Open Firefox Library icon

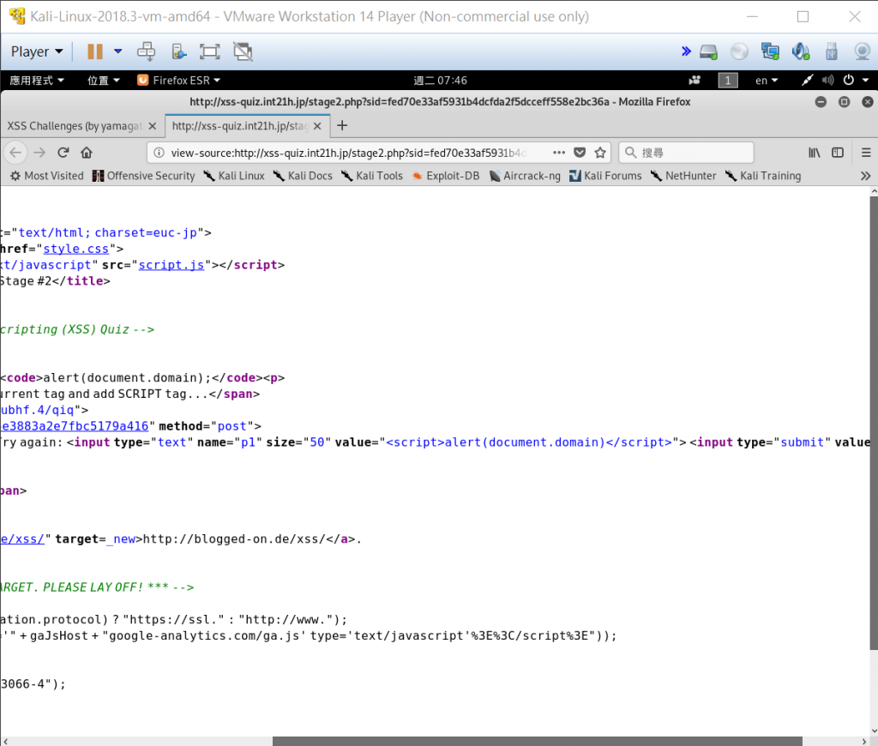815,153
